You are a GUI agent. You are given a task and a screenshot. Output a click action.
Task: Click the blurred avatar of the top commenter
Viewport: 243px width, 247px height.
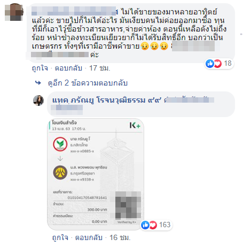pyautogui.click(x=14, y=12)
